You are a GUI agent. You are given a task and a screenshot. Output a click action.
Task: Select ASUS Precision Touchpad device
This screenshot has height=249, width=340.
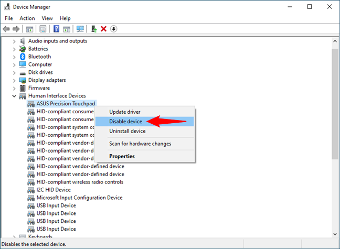(x=66, y=104)
